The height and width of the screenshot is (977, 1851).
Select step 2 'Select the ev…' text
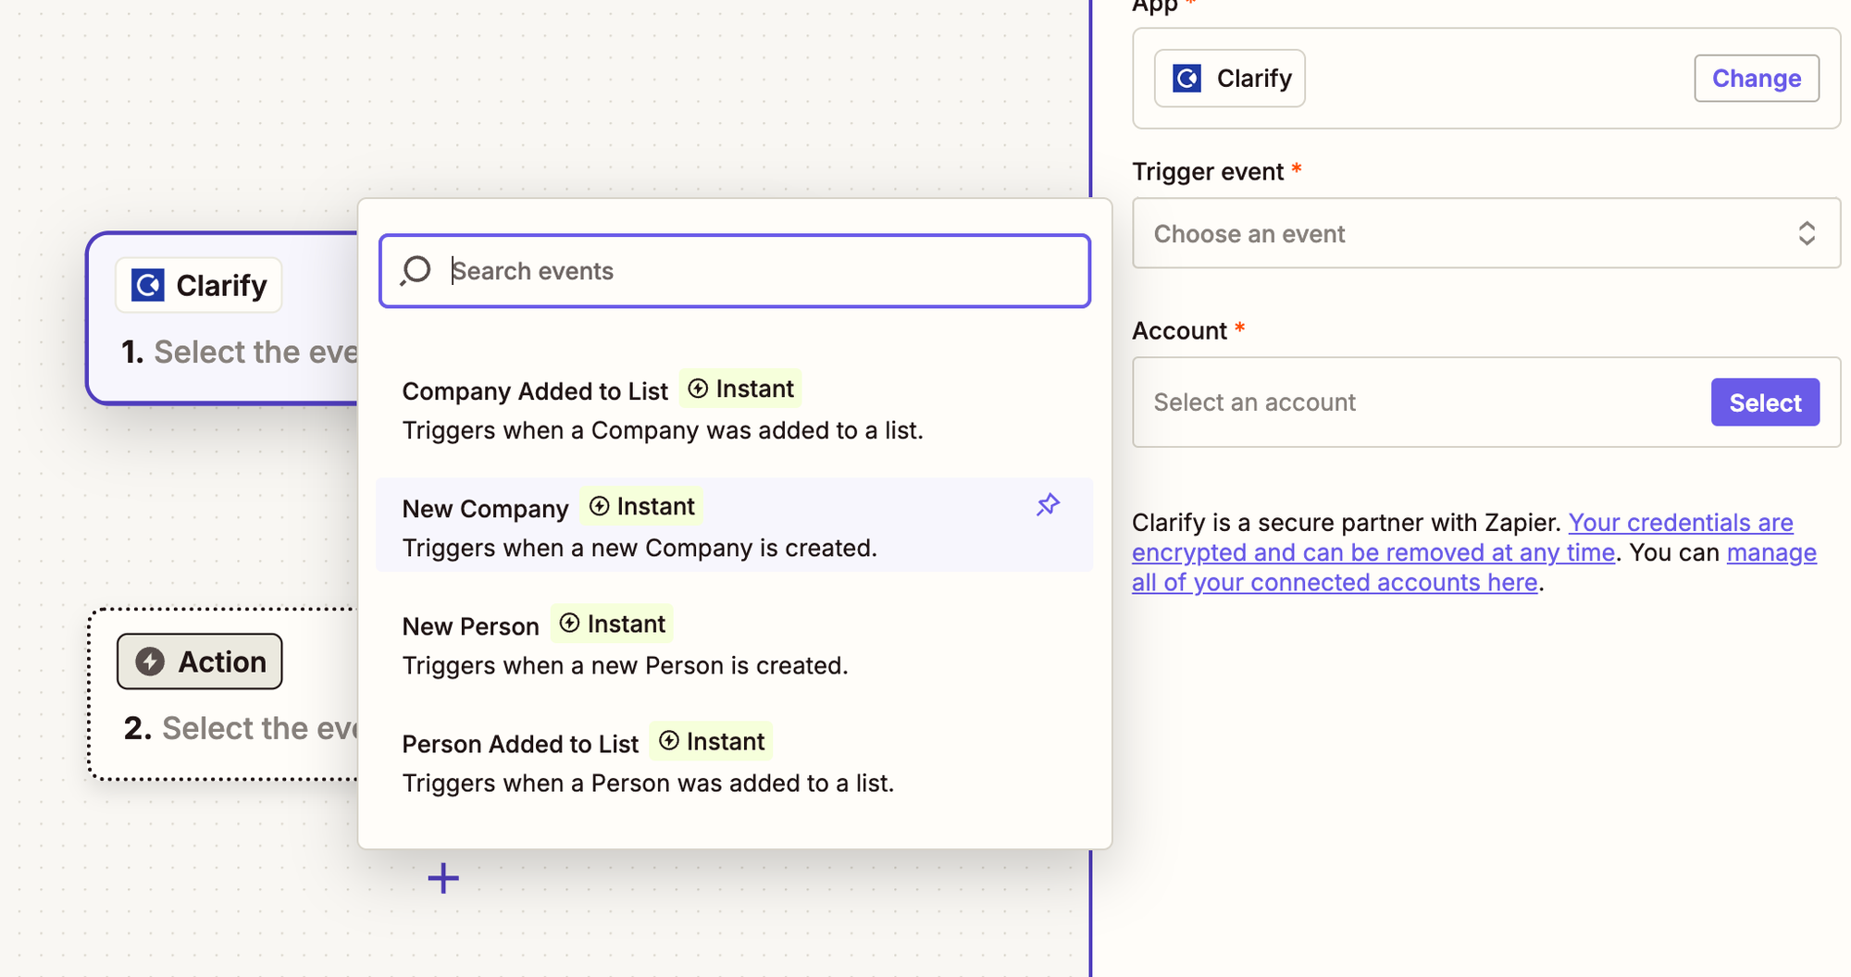(260, 728)
